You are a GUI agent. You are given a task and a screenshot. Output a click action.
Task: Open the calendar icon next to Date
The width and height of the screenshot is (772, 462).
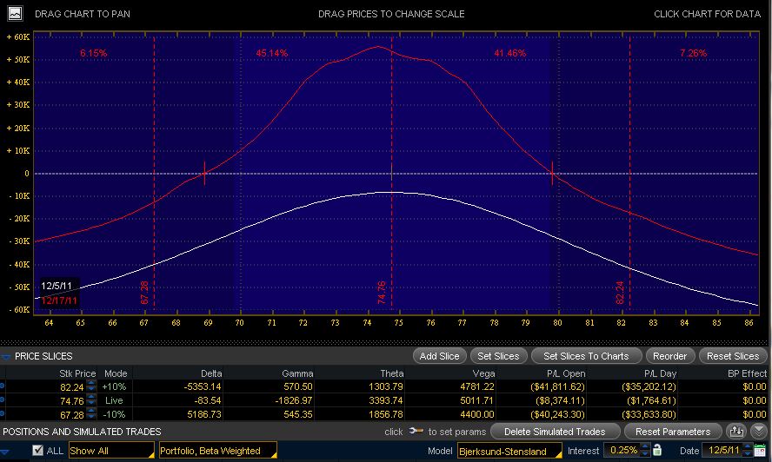(x=760, y=450)
